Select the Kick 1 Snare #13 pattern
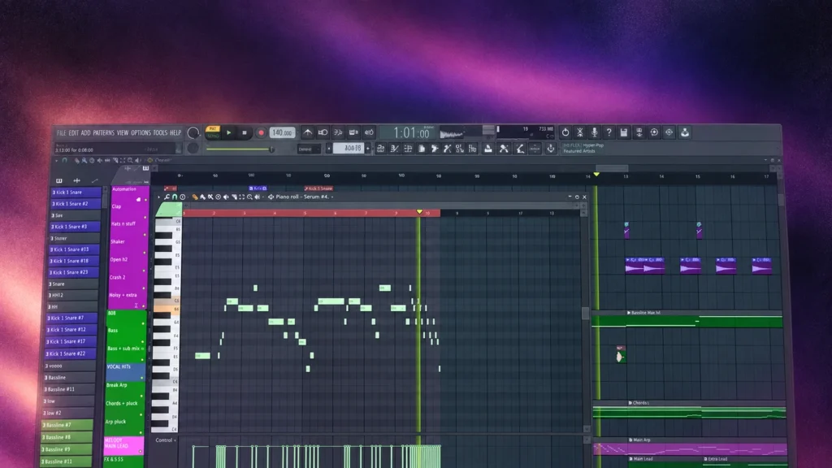 coord(74,249)
